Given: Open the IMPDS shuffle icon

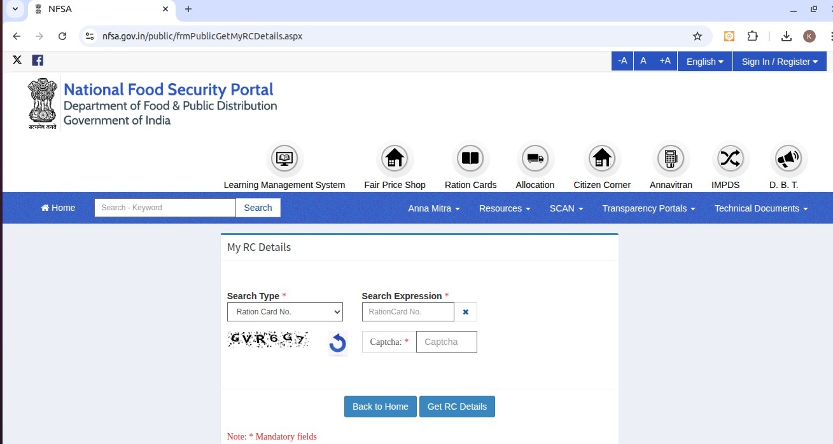Looking at the screenshot, I should coord(730,159).
